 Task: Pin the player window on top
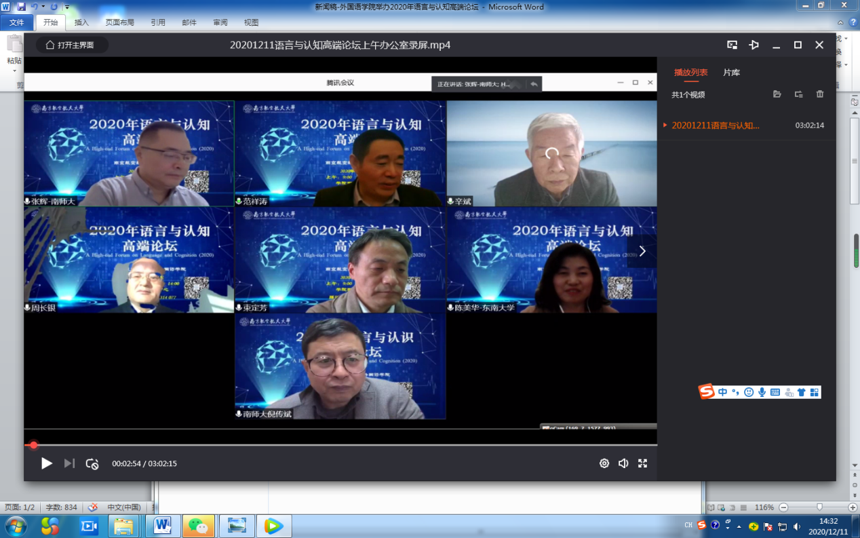point(754,45)
